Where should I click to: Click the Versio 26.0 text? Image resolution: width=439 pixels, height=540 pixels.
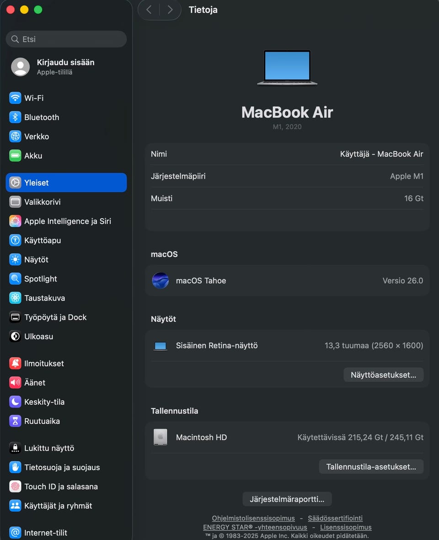[403, 281]
